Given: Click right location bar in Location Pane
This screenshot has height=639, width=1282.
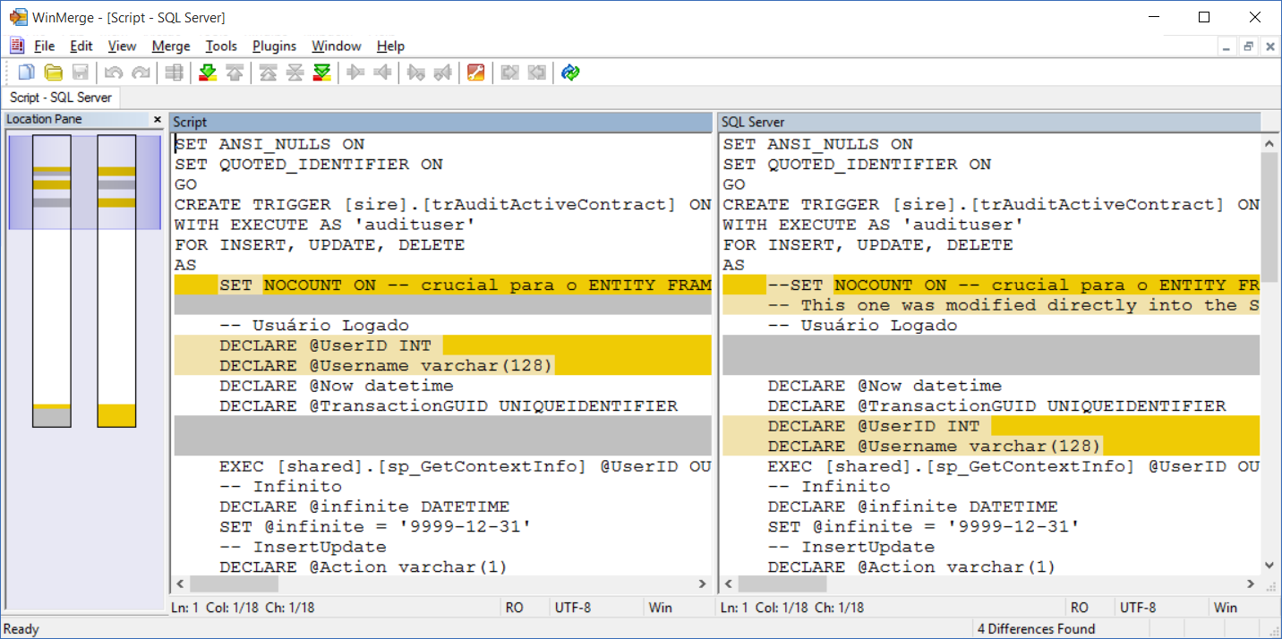Looking at the screenshot, I should click(x=116, y=280).
